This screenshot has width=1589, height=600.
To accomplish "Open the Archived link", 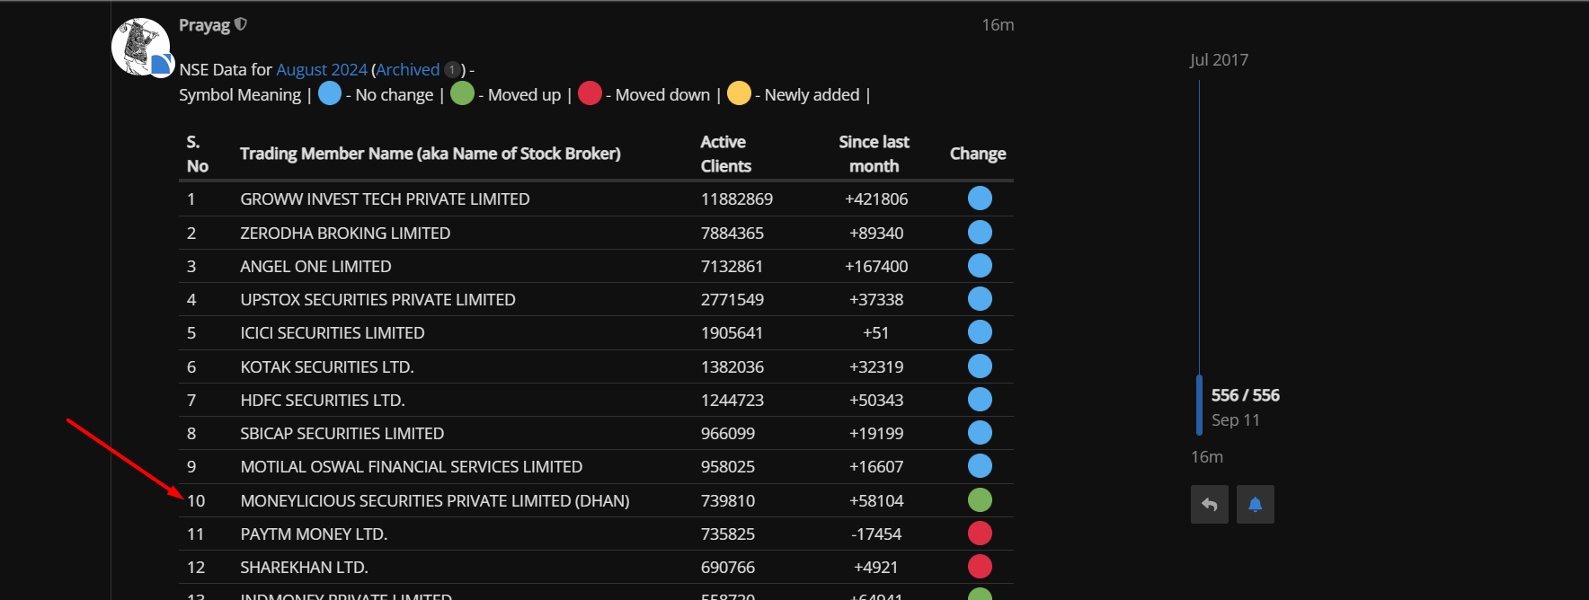I will pos(408,70).
